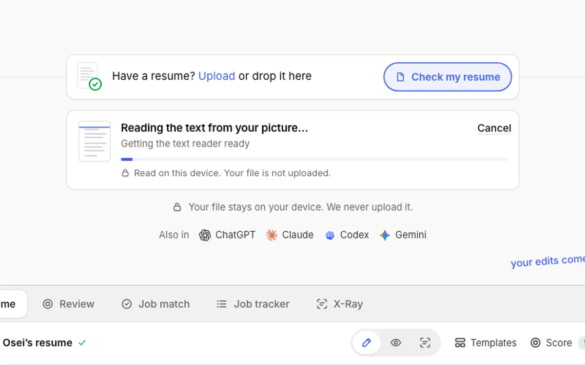This screenshot has width=585, height=365.
Task: Click 'Reading the text from your picture...' heading
Action: [214, 128]
